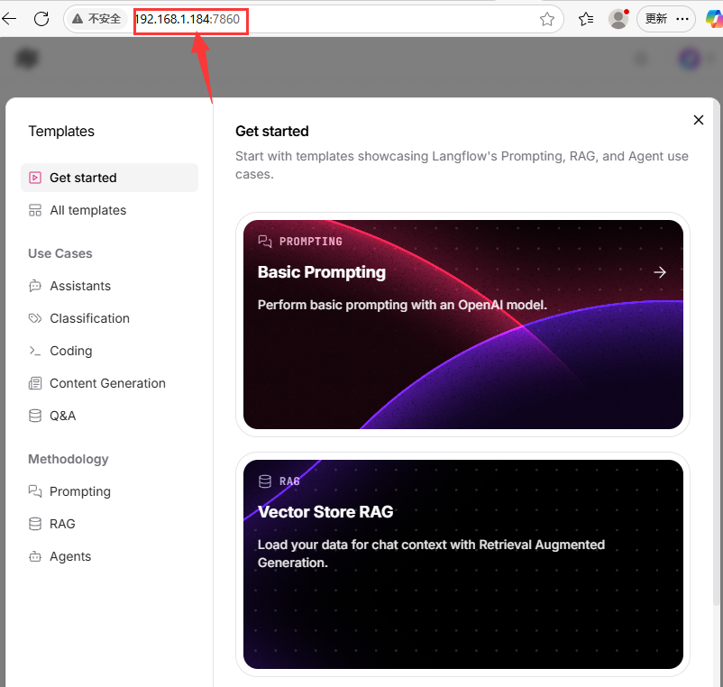Click the RAG database icon in sidebar
The image size is (723, 687).
point(35,524)
